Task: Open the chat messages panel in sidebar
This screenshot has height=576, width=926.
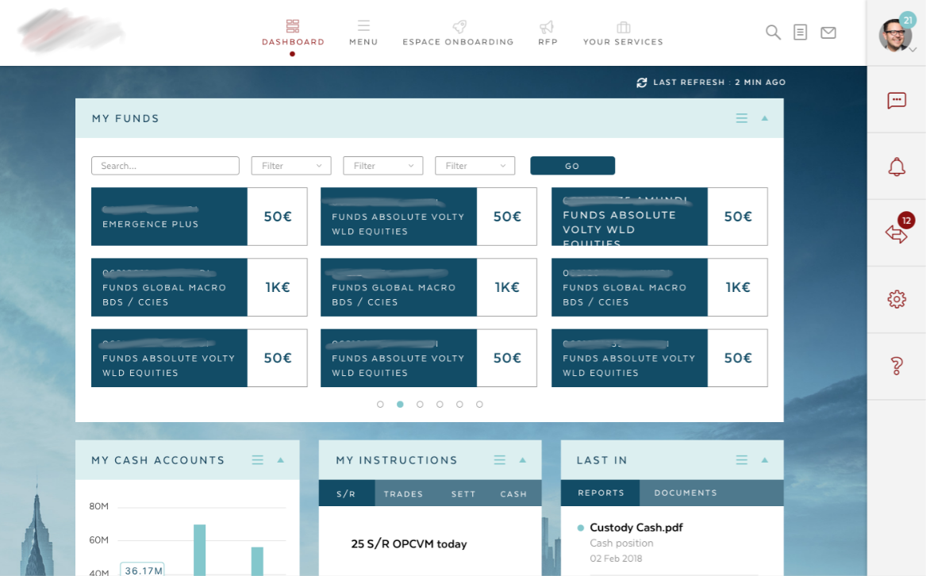Action: (896, 101)
